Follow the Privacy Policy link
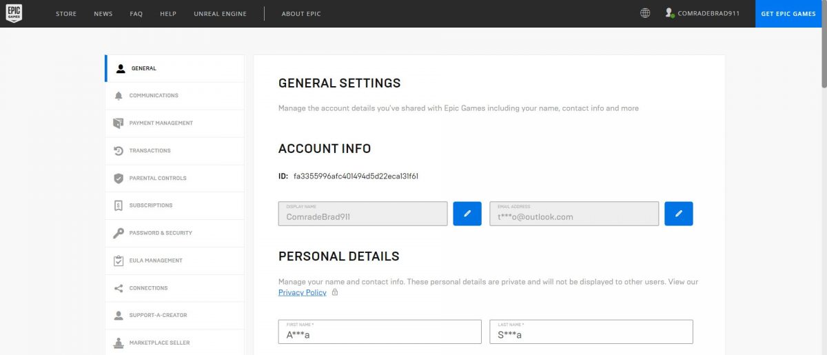 click(x=303, y=292)
